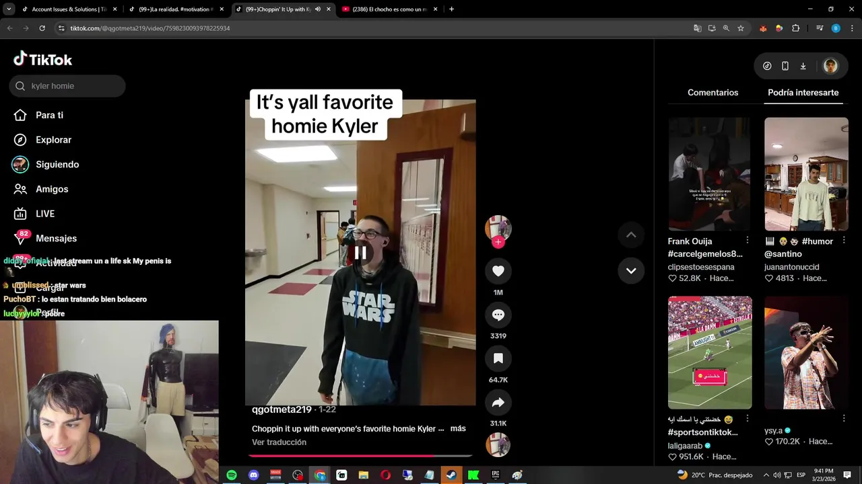Follow creator with the red plus badge
Image resolution: width=862 pixels, height=484 pixels.
pyautogui.click(x=498, y=242)
